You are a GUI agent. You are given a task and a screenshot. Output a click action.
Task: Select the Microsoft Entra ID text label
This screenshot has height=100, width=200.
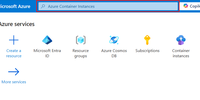tap(47, 53)
